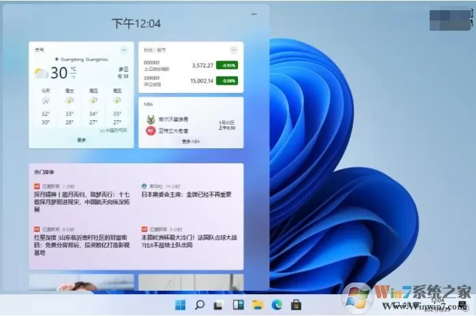The image size is (476, 316).
Task: Open the 000001 stock index row
Action: point(191,66)
